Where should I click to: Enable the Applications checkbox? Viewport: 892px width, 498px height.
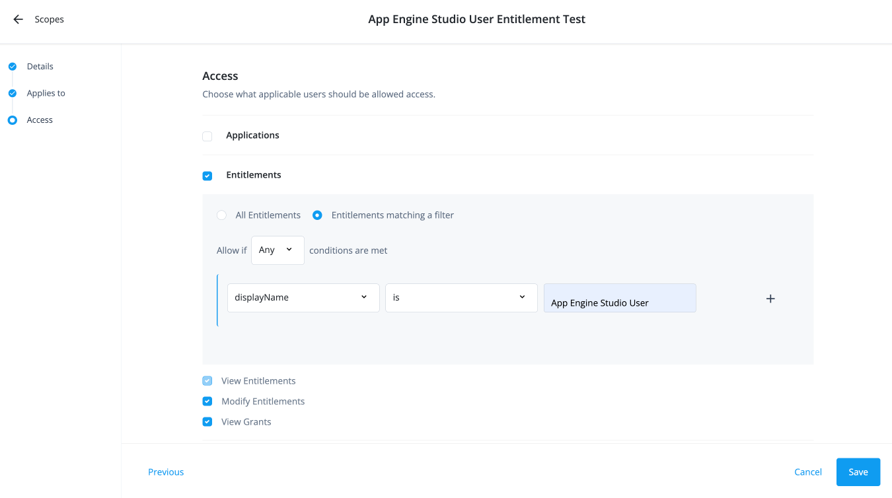(207, 136)
